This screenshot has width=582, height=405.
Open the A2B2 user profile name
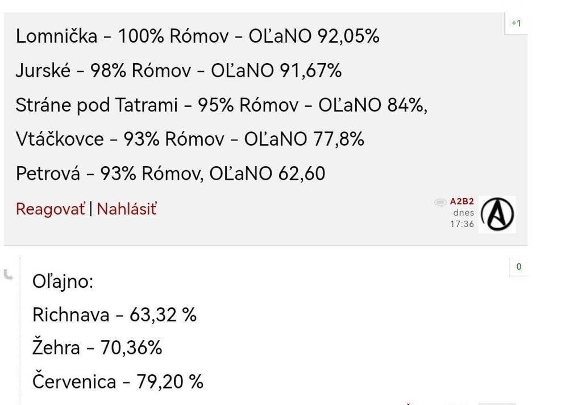coord(462,201)
